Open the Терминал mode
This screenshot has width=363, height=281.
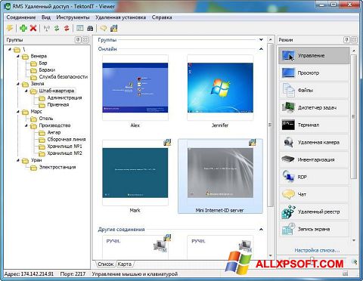pos(314,125)
